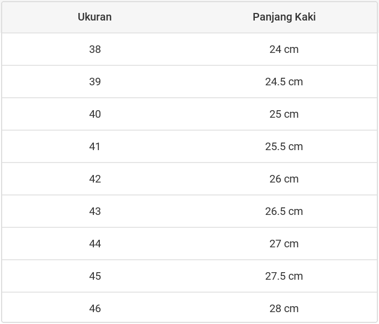Click the 25 cm foot length
Screen dimensions: 379x324
[284, 114]
